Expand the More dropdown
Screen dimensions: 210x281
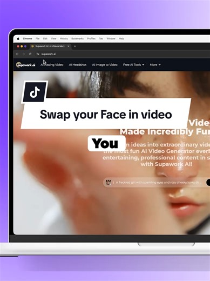tap(155, 65)
